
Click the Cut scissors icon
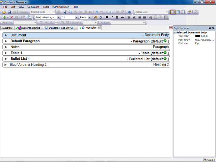[x=65, y=12]
